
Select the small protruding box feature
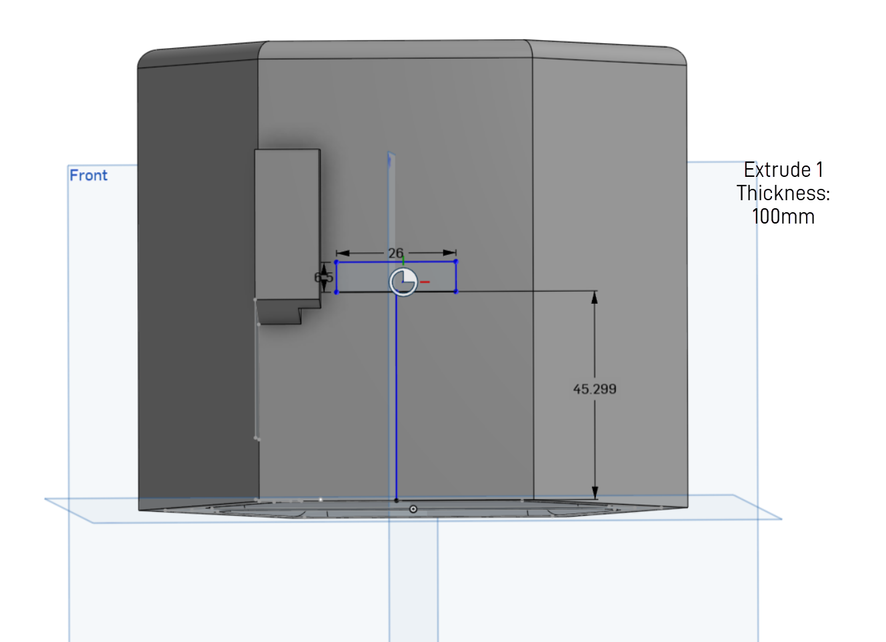287,236
